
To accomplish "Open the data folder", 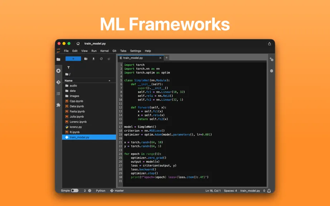I will pyautogui.click(x=89, y=91).
